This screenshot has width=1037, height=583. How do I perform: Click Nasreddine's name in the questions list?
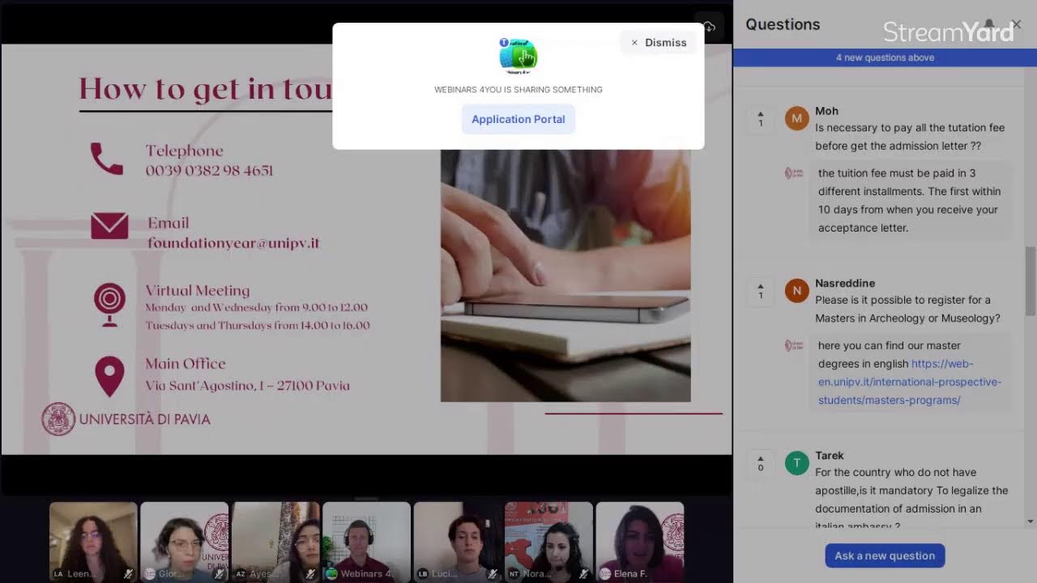pyautogui.click(x=845, y=283)
